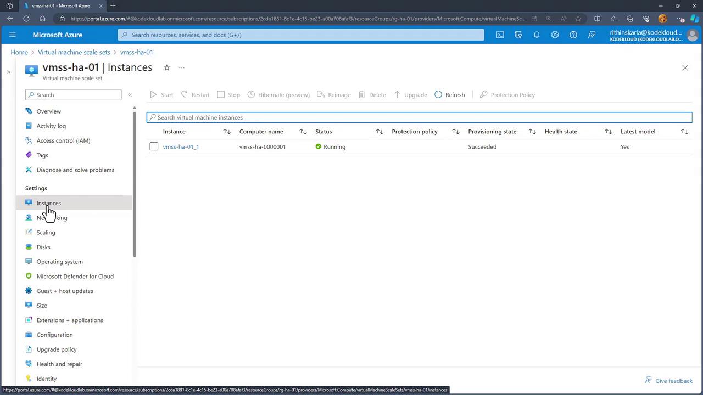The image size is (703, 395).
Task: Click the browser reload button
Action: point(26,19)
